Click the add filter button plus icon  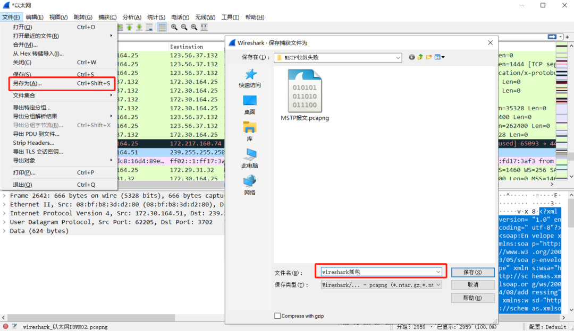[567, 37]
